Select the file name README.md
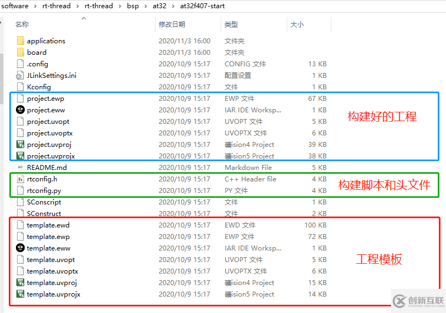Image resolution: width=446 pixels, height=313 pixels. click(x=47, y=167)
